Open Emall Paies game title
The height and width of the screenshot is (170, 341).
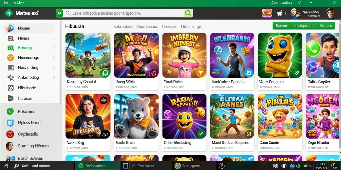point(173,82)
